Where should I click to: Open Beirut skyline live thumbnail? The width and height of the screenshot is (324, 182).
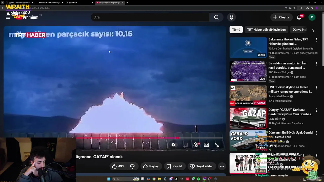(248, 95)
